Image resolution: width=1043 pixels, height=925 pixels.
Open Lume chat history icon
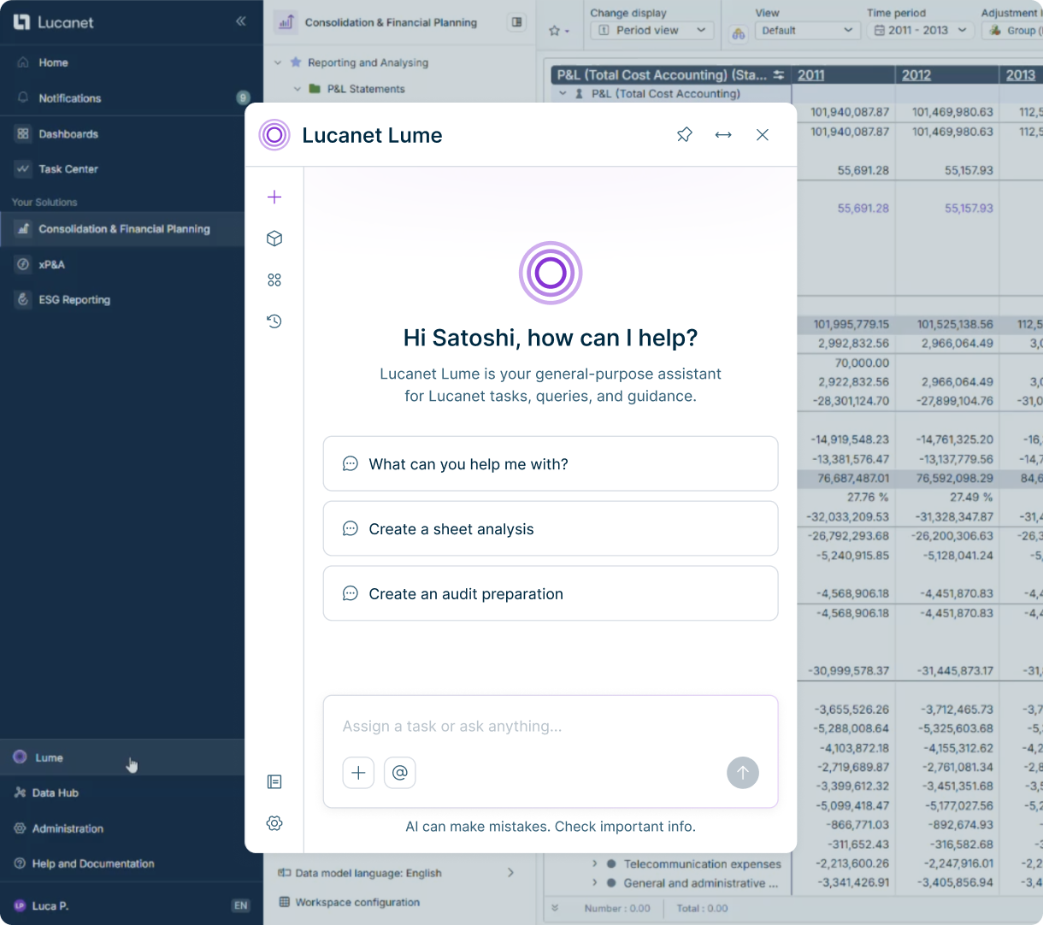[274, 321]
